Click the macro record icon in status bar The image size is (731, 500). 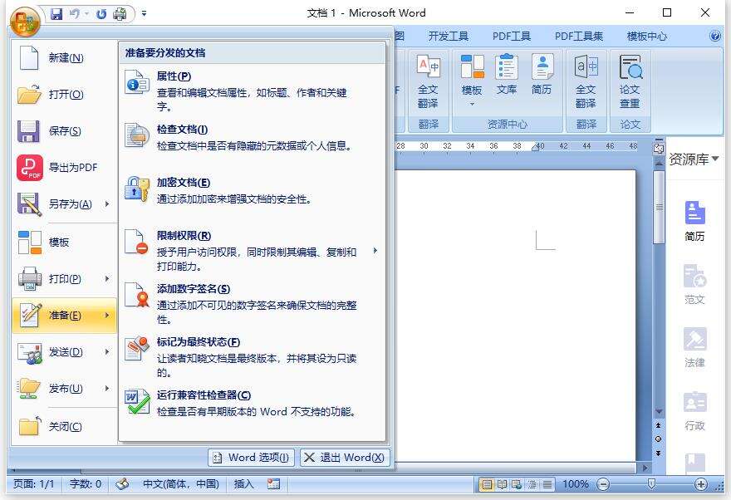point(273,484)
